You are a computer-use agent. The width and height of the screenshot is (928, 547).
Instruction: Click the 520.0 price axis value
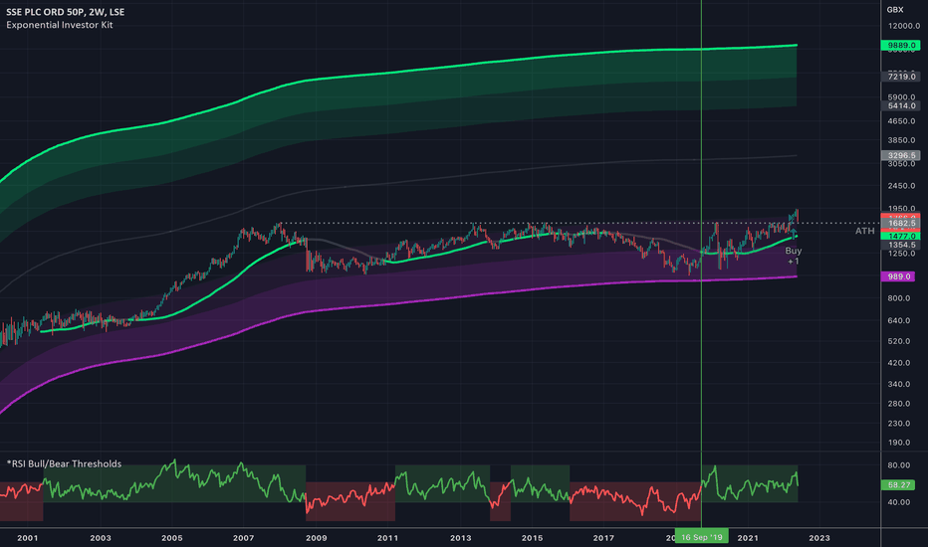(898, 341)
